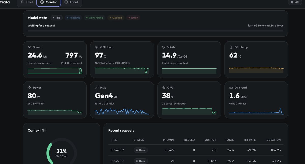
Task: Click the stacked layers icon beside VRAM
Action: click(164, 47)
